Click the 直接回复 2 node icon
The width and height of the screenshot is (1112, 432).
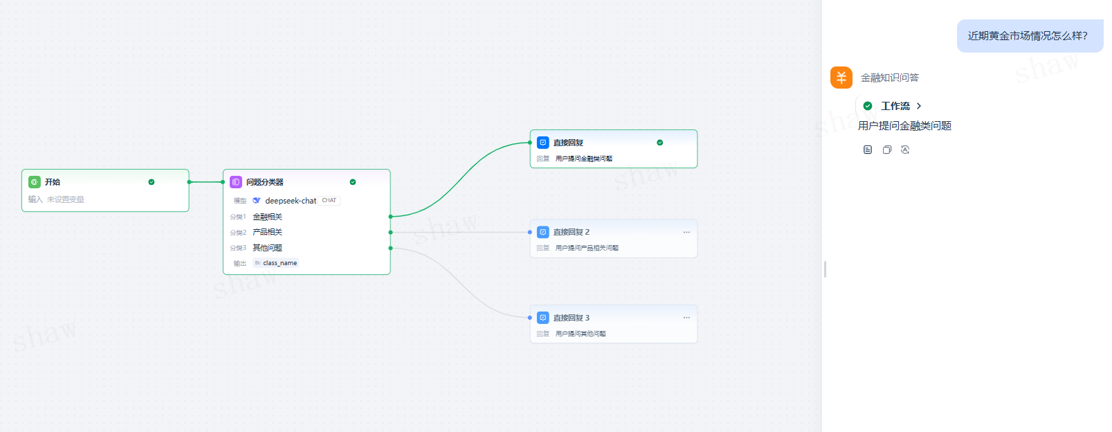click(x=543, y=232)
